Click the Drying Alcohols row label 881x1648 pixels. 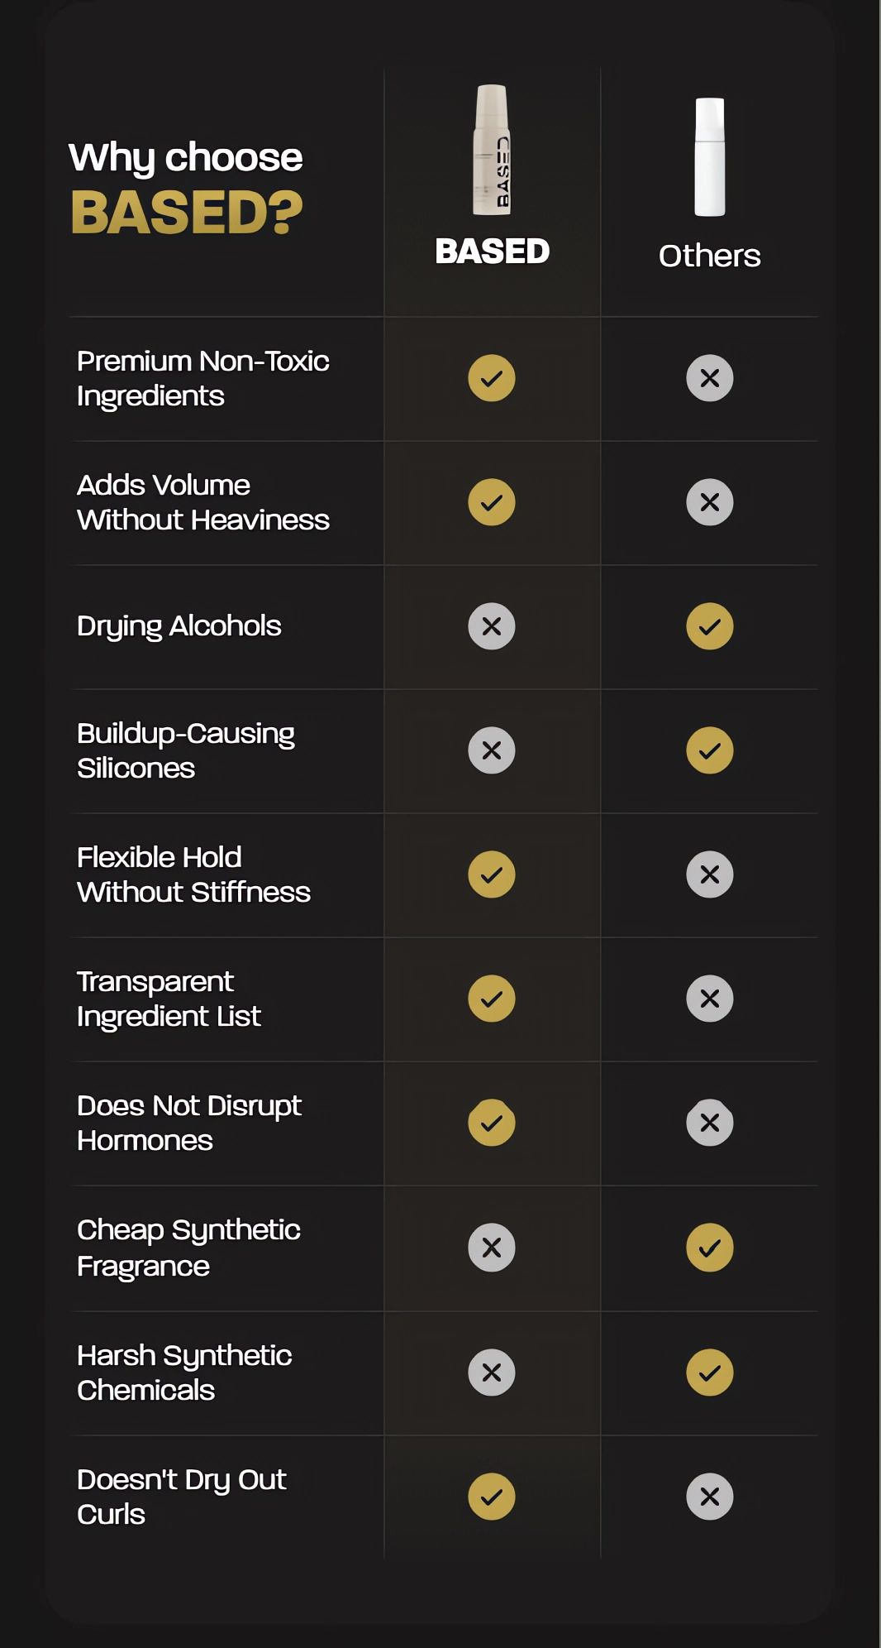(179, 626)
